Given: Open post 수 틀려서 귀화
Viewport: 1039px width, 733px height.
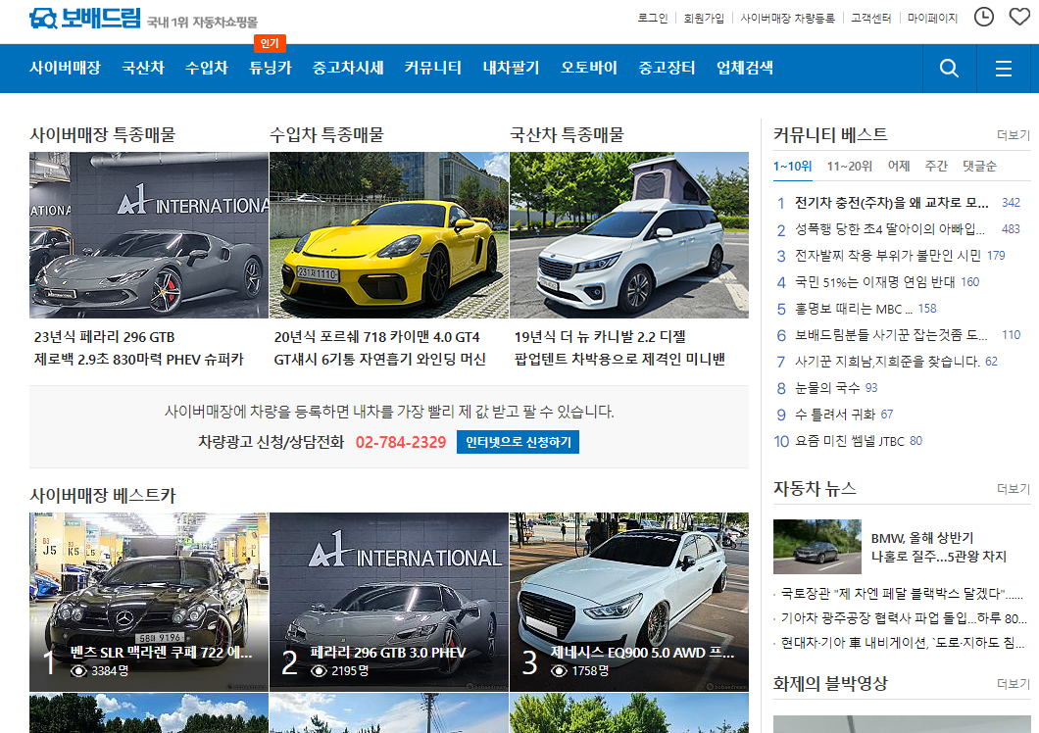Looking at the screenshot, I should [835, 415].
